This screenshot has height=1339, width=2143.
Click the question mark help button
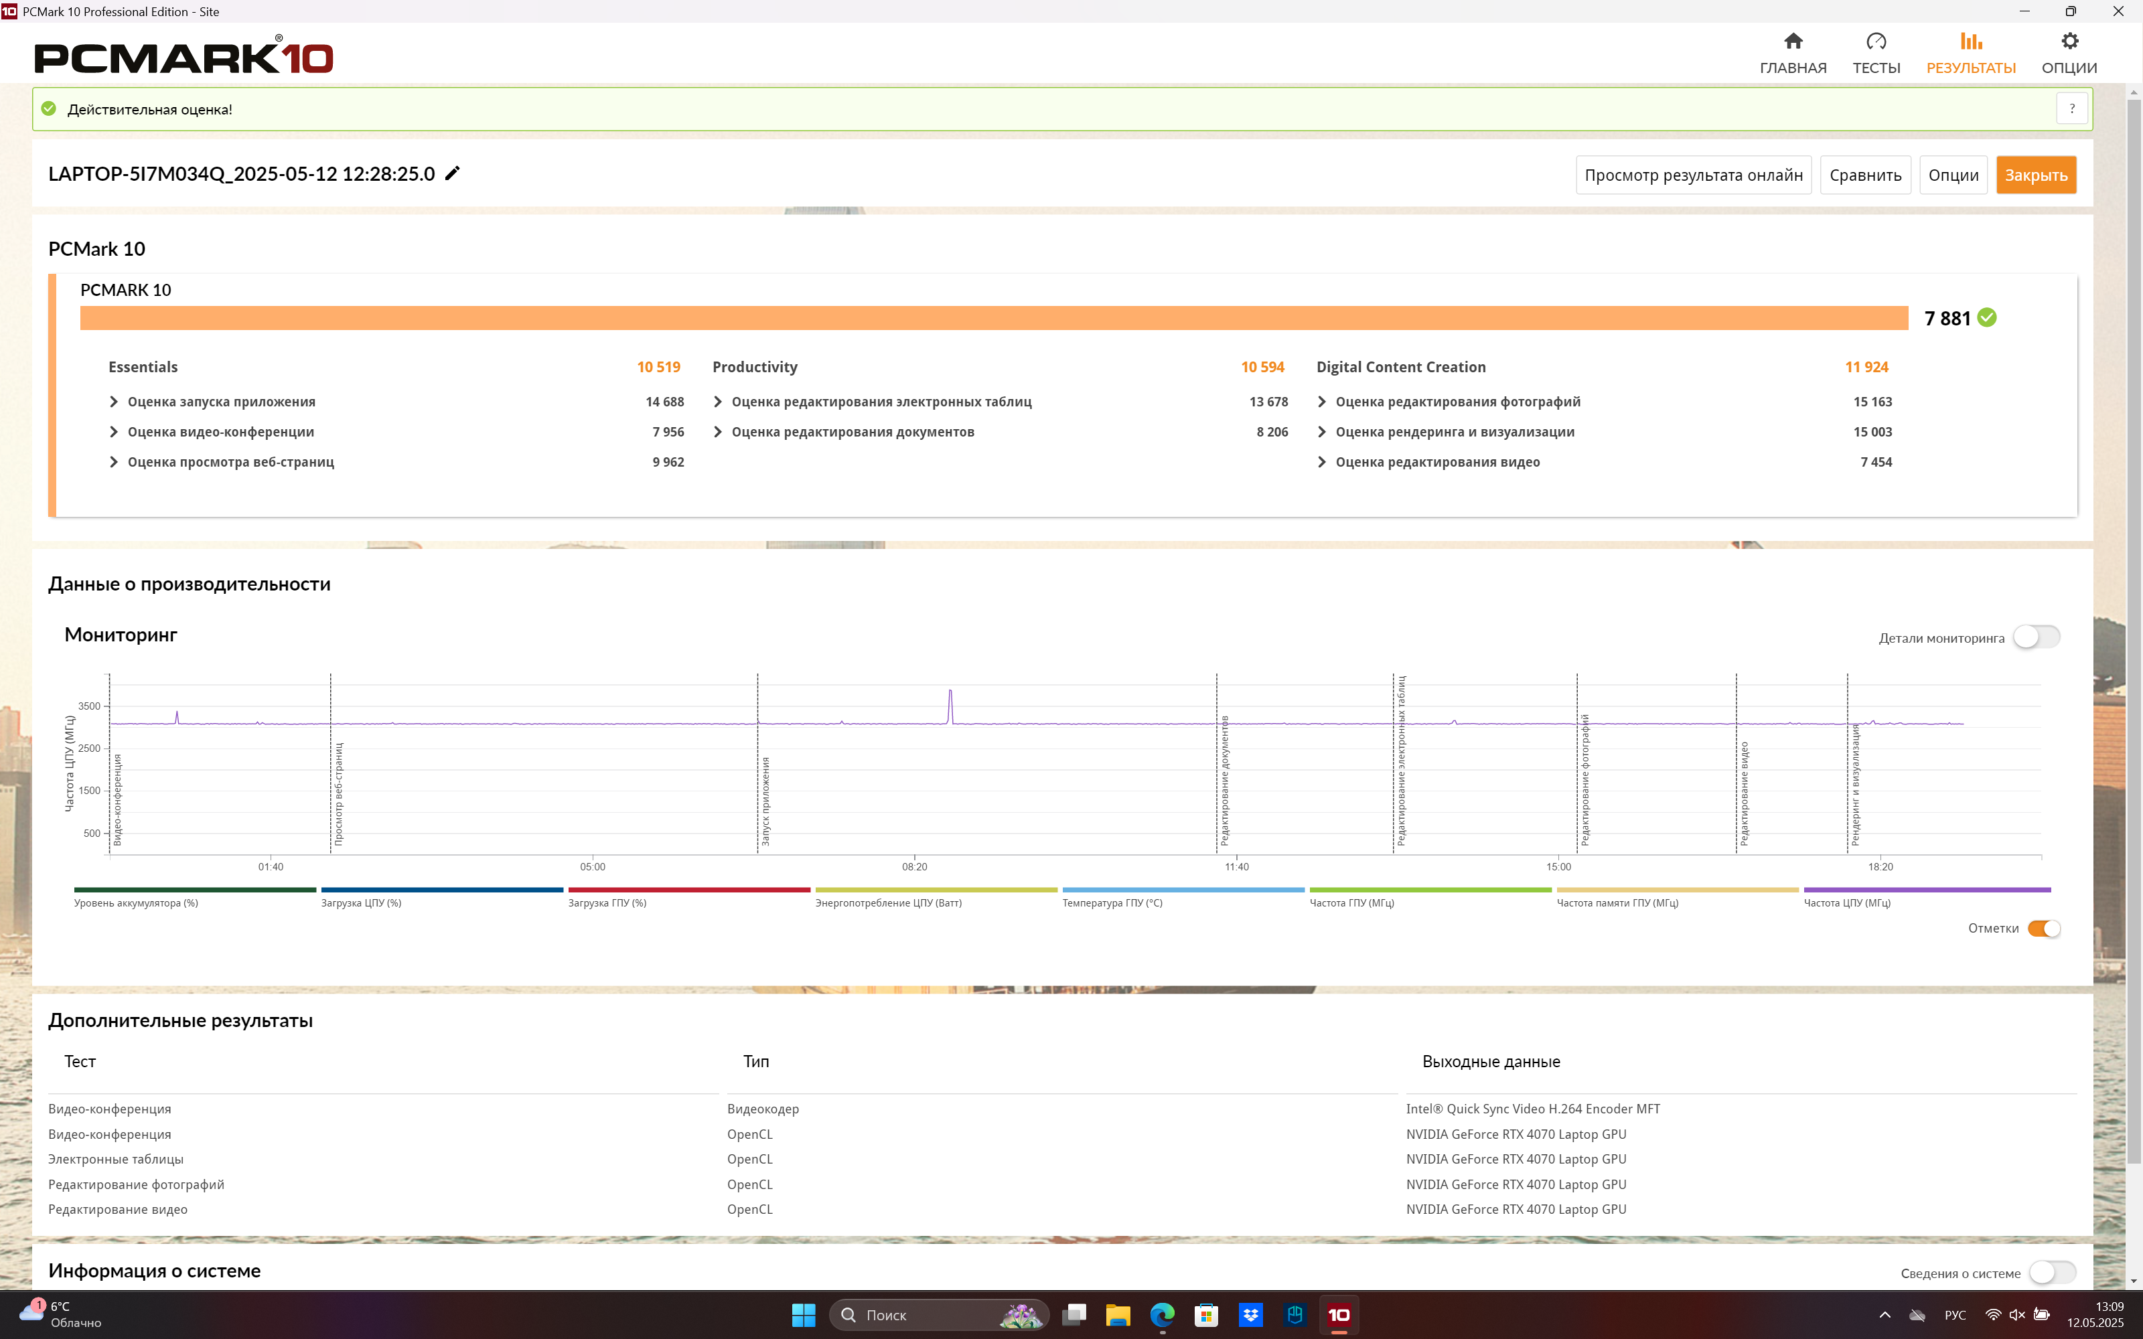(x=2071, y=109)
